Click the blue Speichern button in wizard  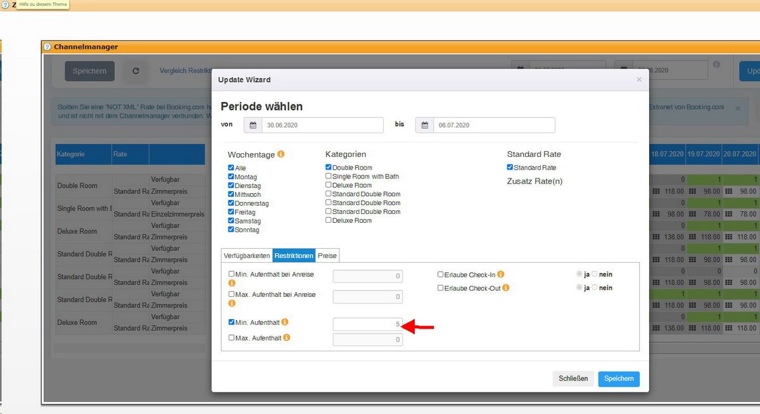[x=618, y=379]
